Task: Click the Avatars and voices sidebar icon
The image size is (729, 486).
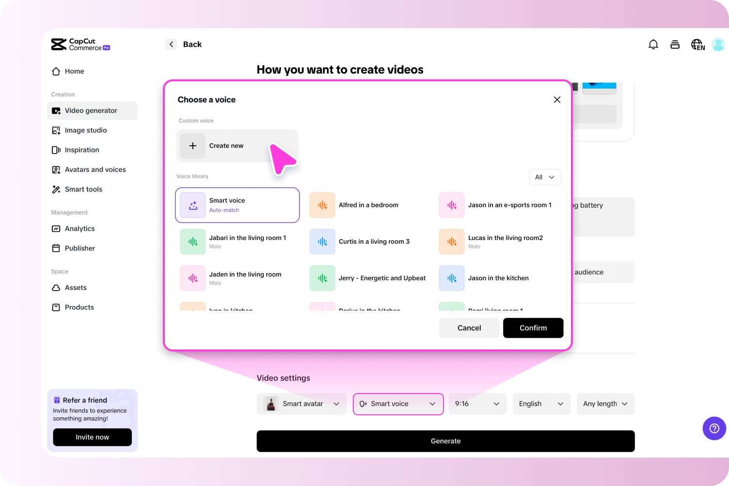Action: coord(56,170)
